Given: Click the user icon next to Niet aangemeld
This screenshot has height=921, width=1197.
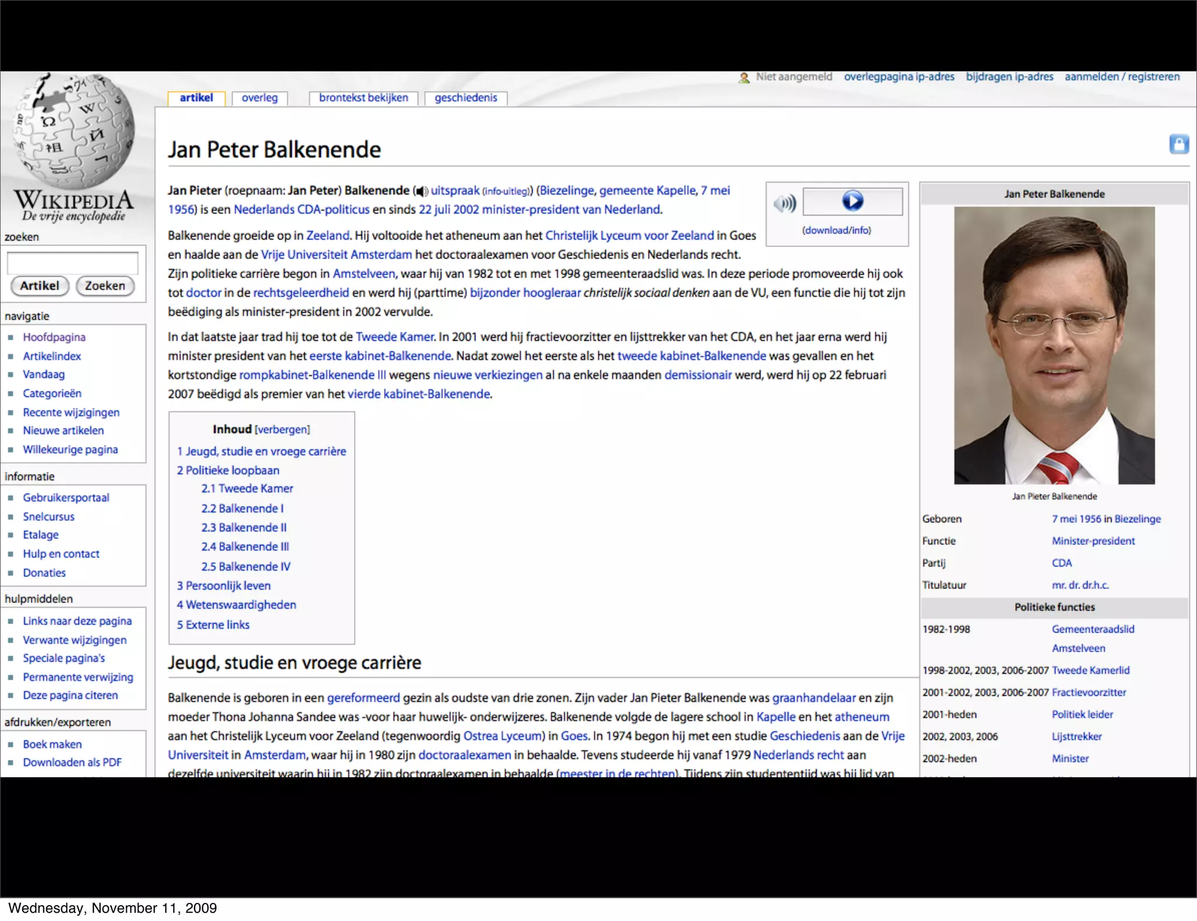Looking at the screenshot, I should coord(744,77).
